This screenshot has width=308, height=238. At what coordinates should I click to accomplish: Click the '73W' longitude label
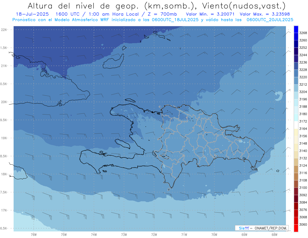coord(124,235)
